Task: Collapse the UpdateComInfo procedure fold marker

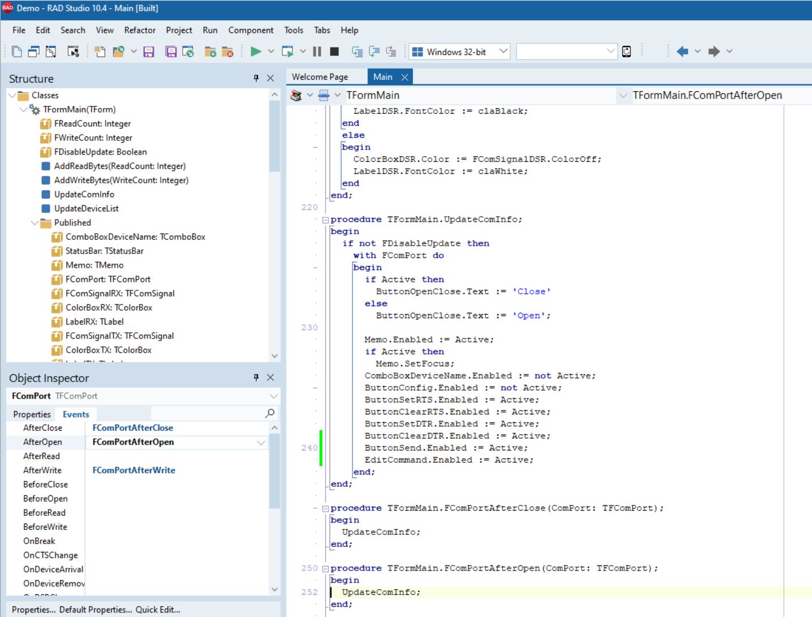Action: (325, 220)
